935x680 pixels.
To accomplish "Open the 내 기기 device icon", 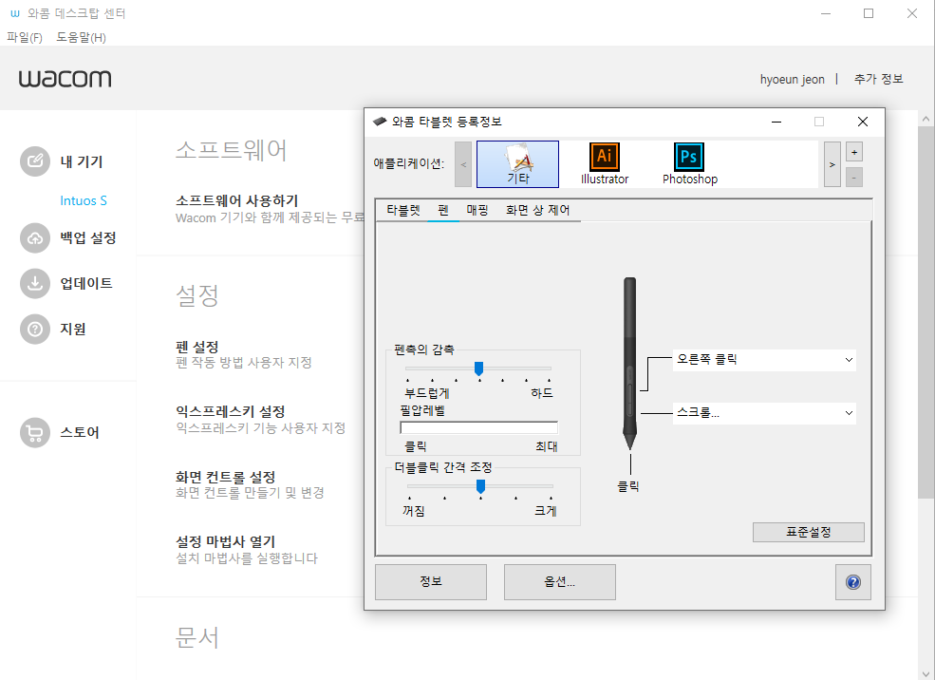I will pos(34,161).
